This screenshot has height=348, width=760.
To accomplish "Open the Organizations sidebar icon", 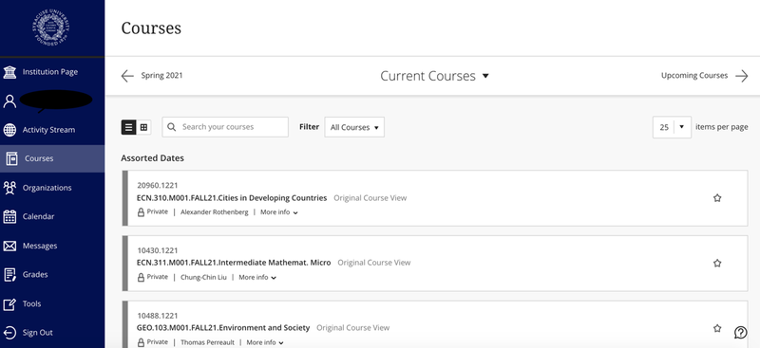I will pyautogui.click(x=9, y=188).
